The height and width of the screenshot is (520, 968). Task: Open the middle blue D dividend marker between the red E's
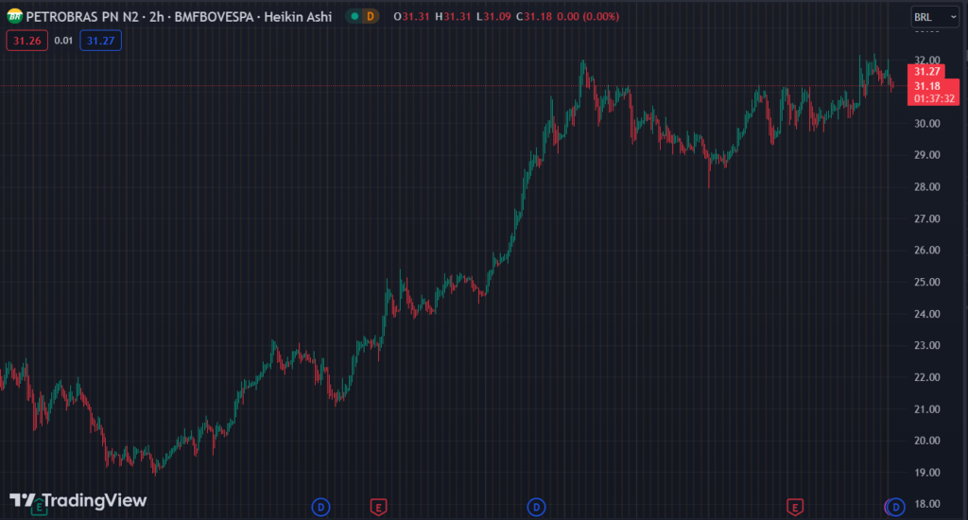[x=536, y=508]
